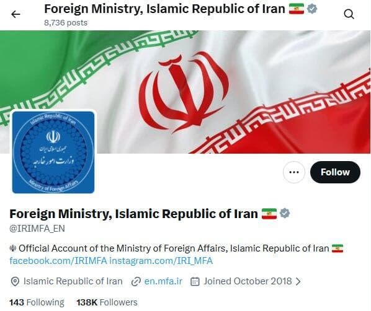Open the blue Ministry profile picture
The image size is (371, 311).
pos(53,152)
